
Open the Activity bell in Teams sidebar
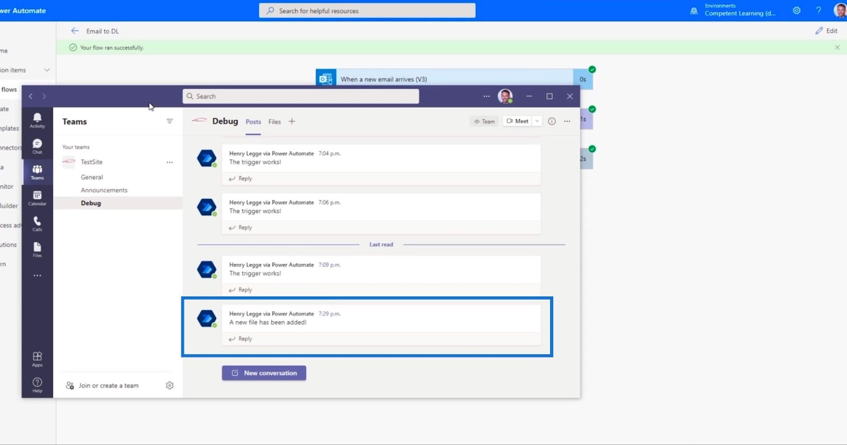37,120
